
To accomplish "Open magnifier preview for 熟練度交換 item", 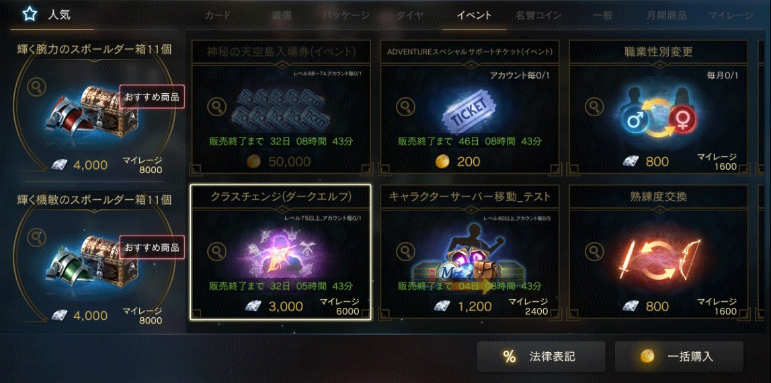I will click(594, 251).
